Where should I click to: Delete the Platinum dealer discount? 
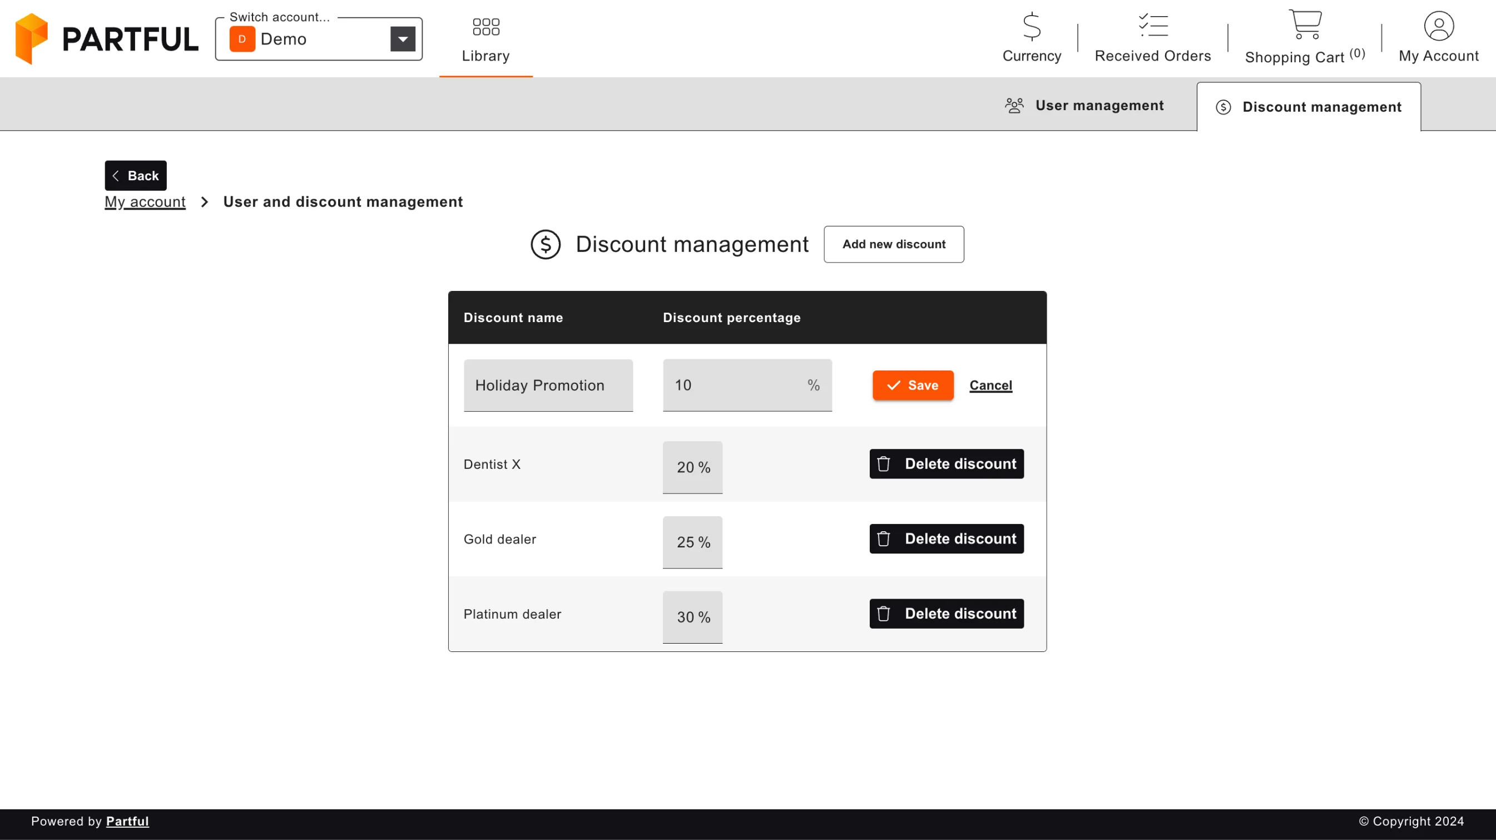[x=947, y=614]
